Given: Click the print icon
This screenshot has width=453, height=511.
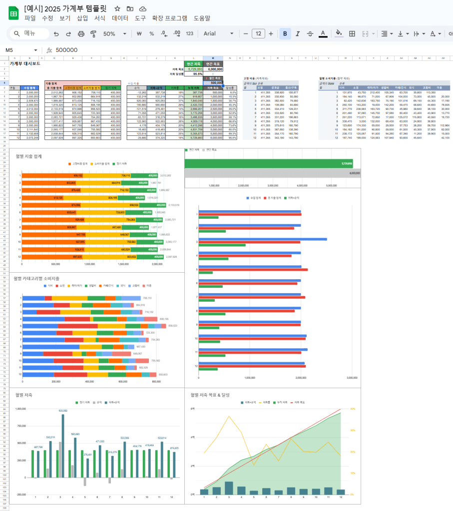Looking at the screenshot, I should [x=81, y=34].
